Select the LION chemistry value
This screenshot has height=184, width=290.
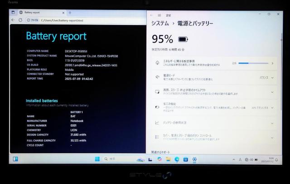[x=74, y=130]
